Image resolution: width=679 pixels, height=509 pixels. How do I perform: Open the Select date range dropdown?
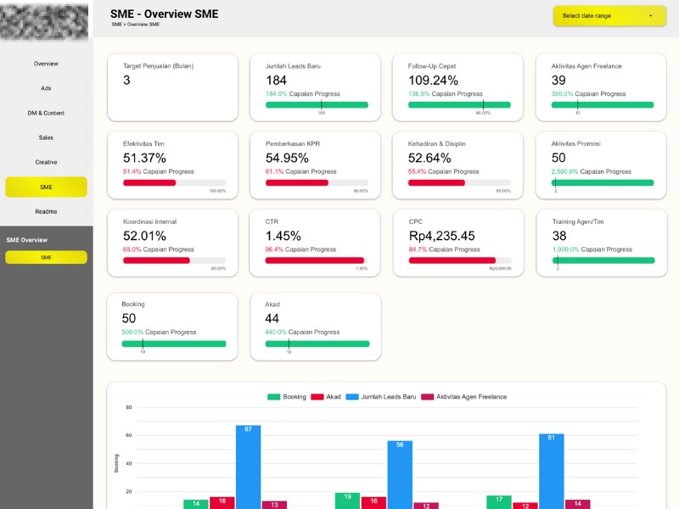pos(609,16)
